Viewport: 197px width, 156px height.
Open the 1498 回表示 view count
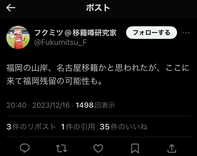[95, 105]
